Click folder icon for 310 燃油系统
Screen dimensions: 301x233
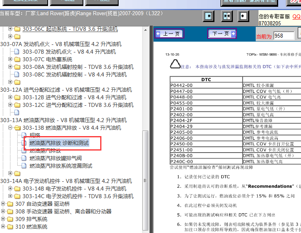tap(10, 227)
